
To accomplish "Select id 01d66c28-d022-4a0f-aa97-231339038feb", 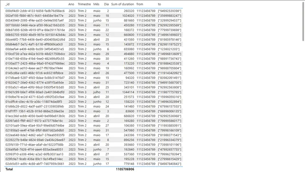I will 35,107.
